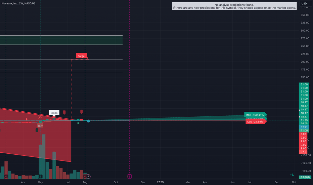Click the 'No analyst predictions found' notice
This screenshot has width=313, height=185.
(234, 6)
